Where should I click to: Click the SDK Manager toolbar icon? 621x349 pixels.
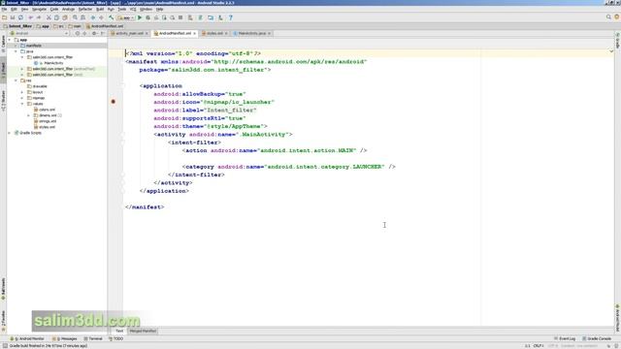coord(220,17)
